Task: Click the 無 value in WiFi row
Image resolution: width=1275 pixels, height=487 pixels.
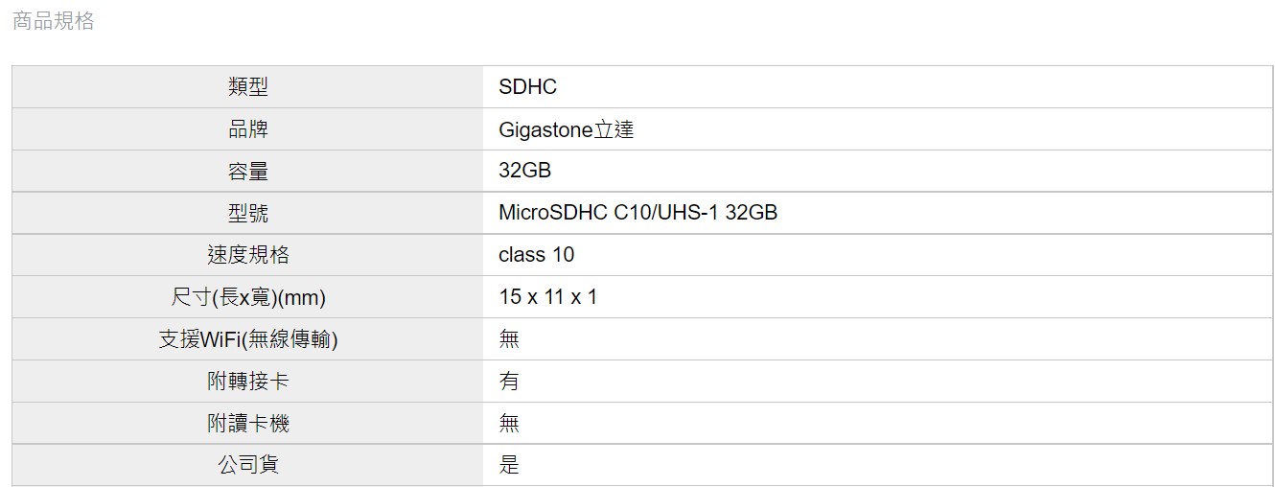Action: coord(509,339)
